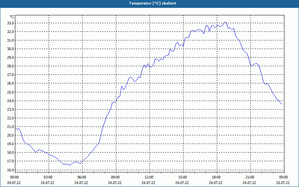
Task: Click the 24.07.22 date under 03:00
Action: (x=47, y=183)
